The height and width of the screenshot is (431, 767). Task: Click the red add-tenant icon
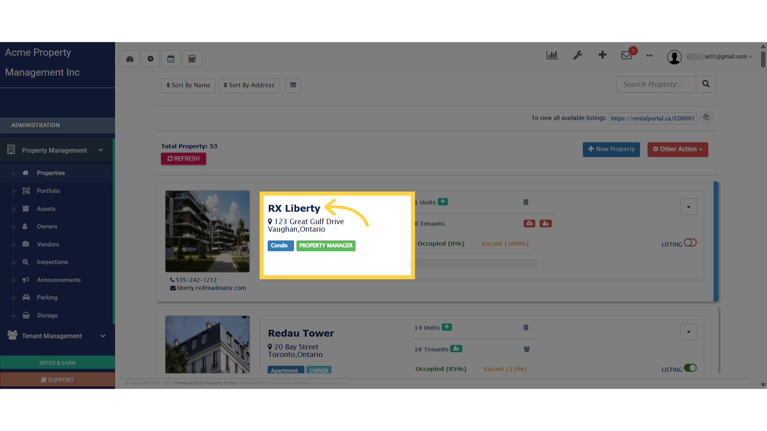click(x=546, y=223)
